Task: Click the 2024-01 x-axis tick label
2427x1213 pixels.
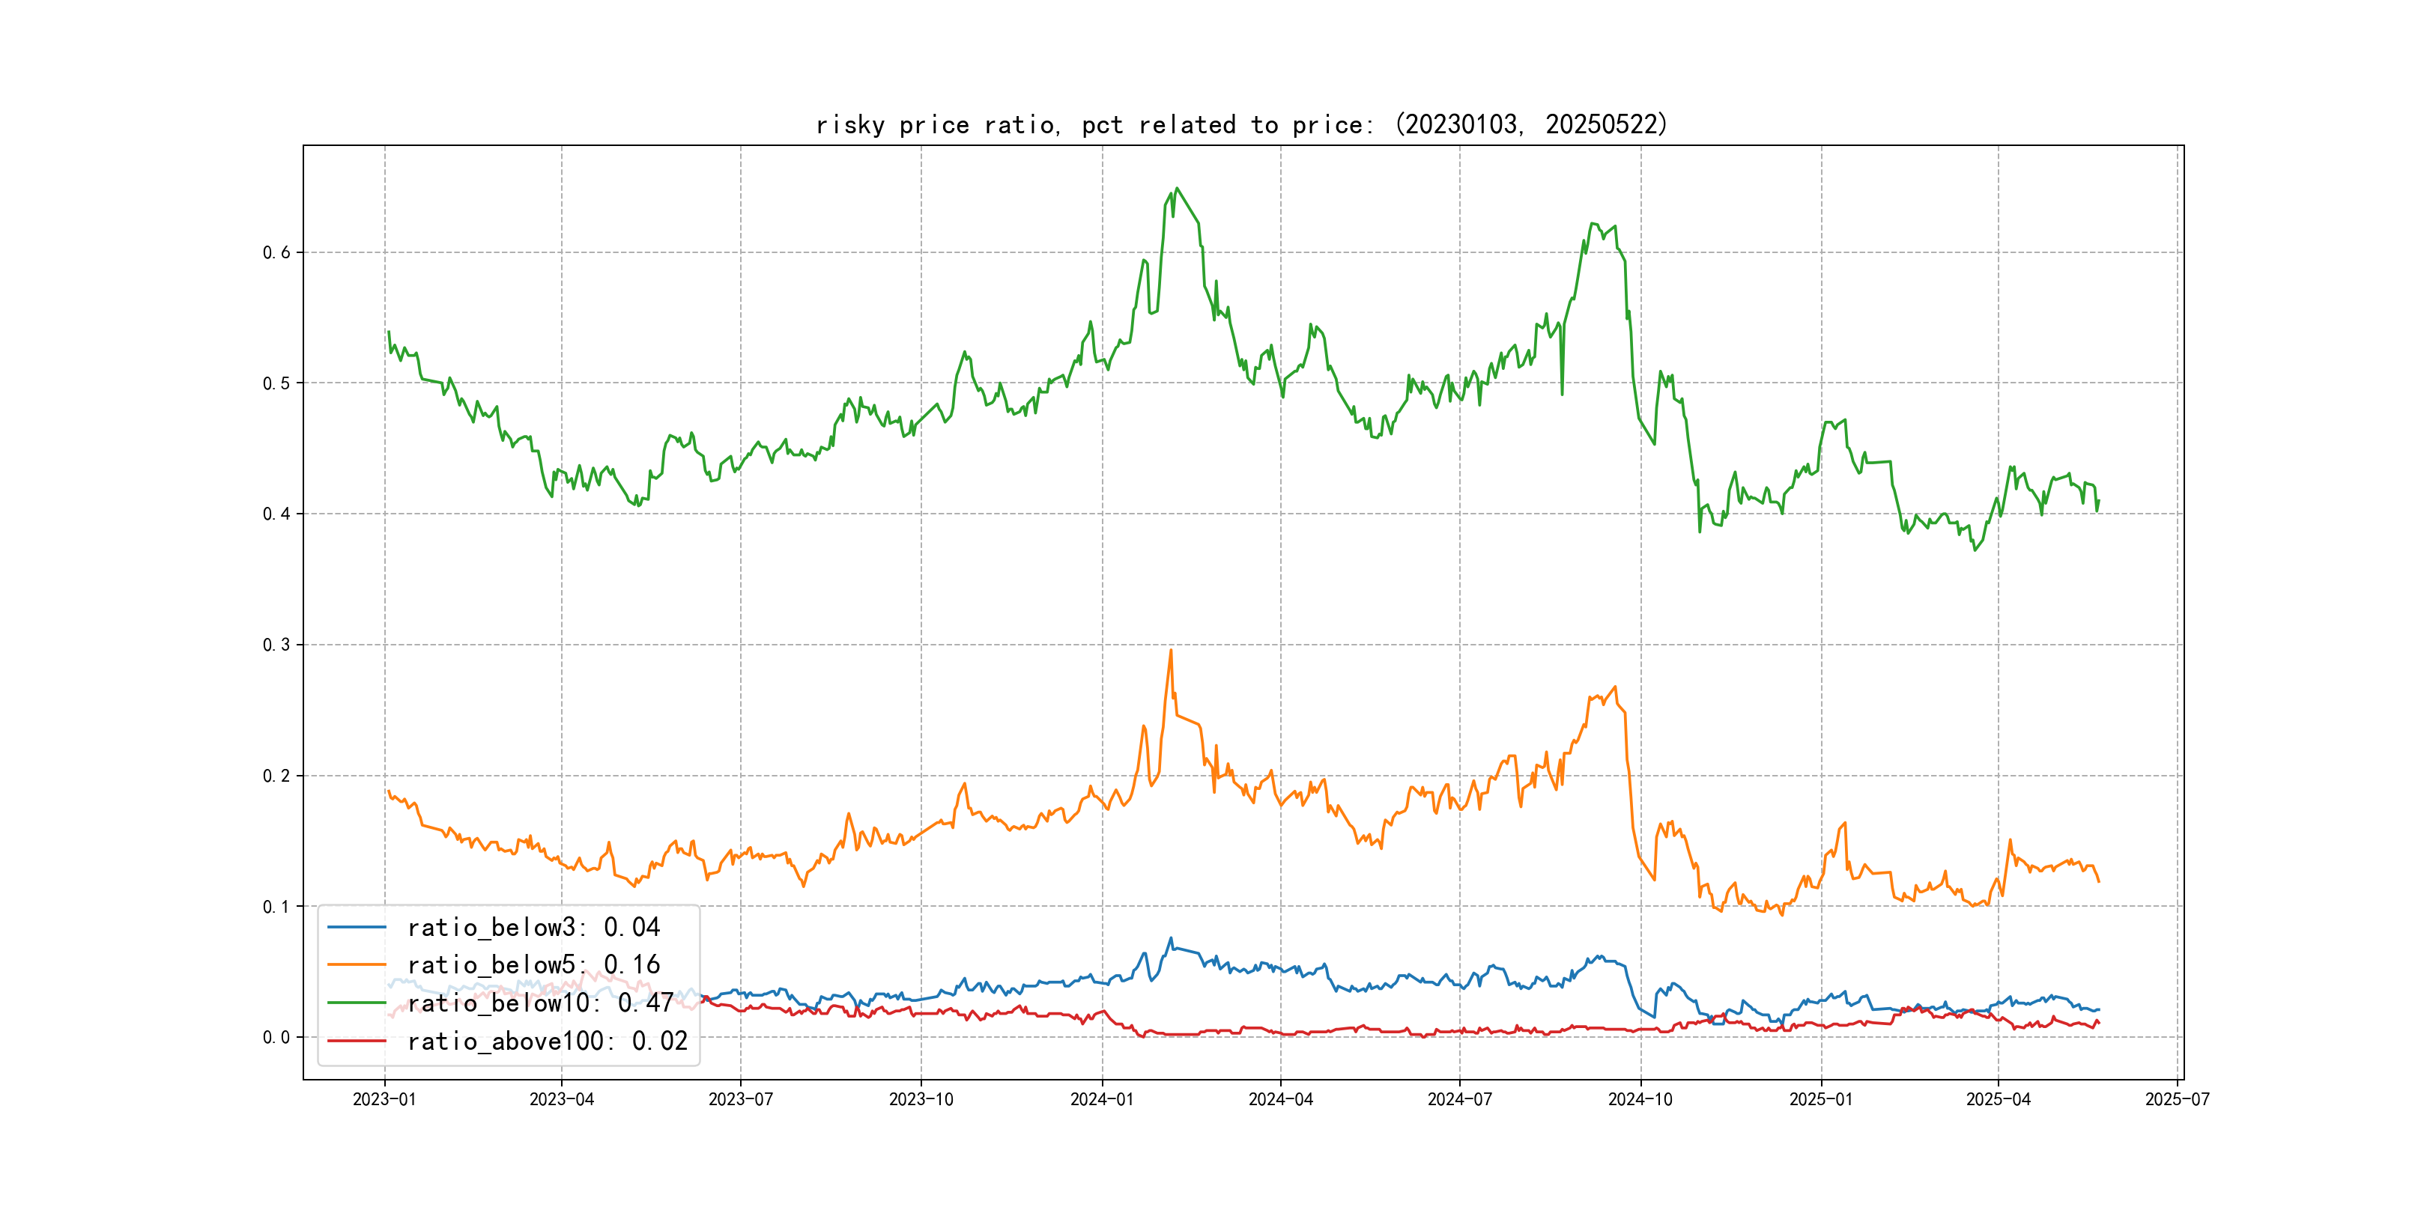Action: pyautogui.click(x=1101, y=1100)
